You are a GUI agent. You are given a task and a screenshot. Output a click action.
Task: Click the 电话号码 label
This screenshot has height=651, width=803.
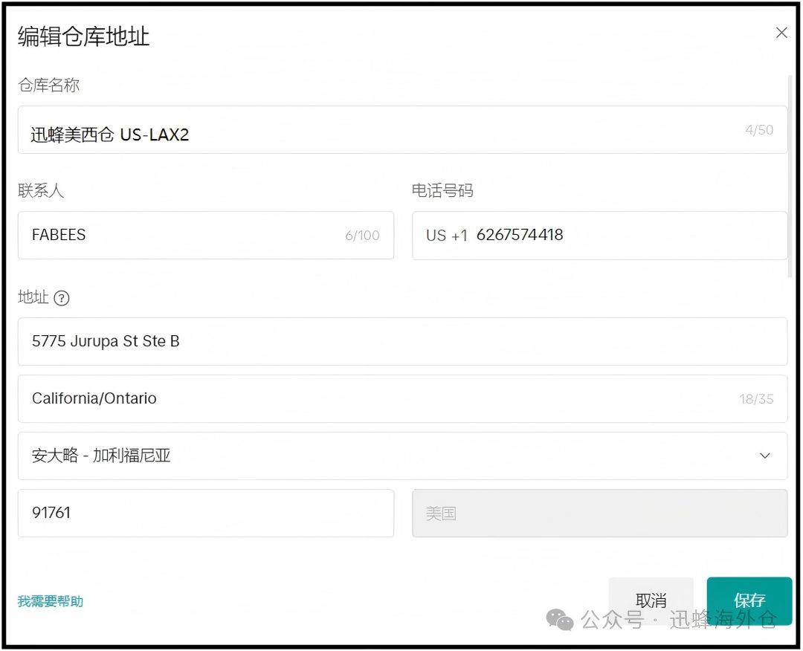[x=442, y=191]
